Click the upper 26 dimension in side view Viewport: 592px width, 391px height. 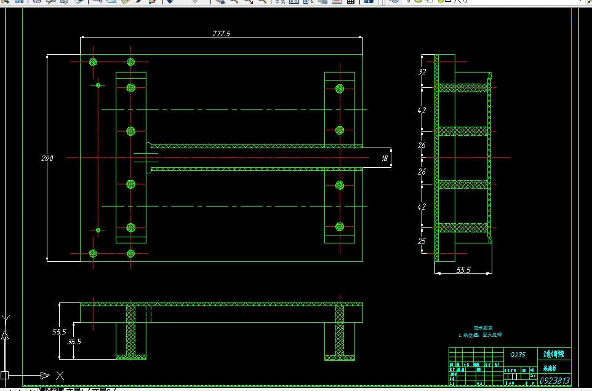422,145
